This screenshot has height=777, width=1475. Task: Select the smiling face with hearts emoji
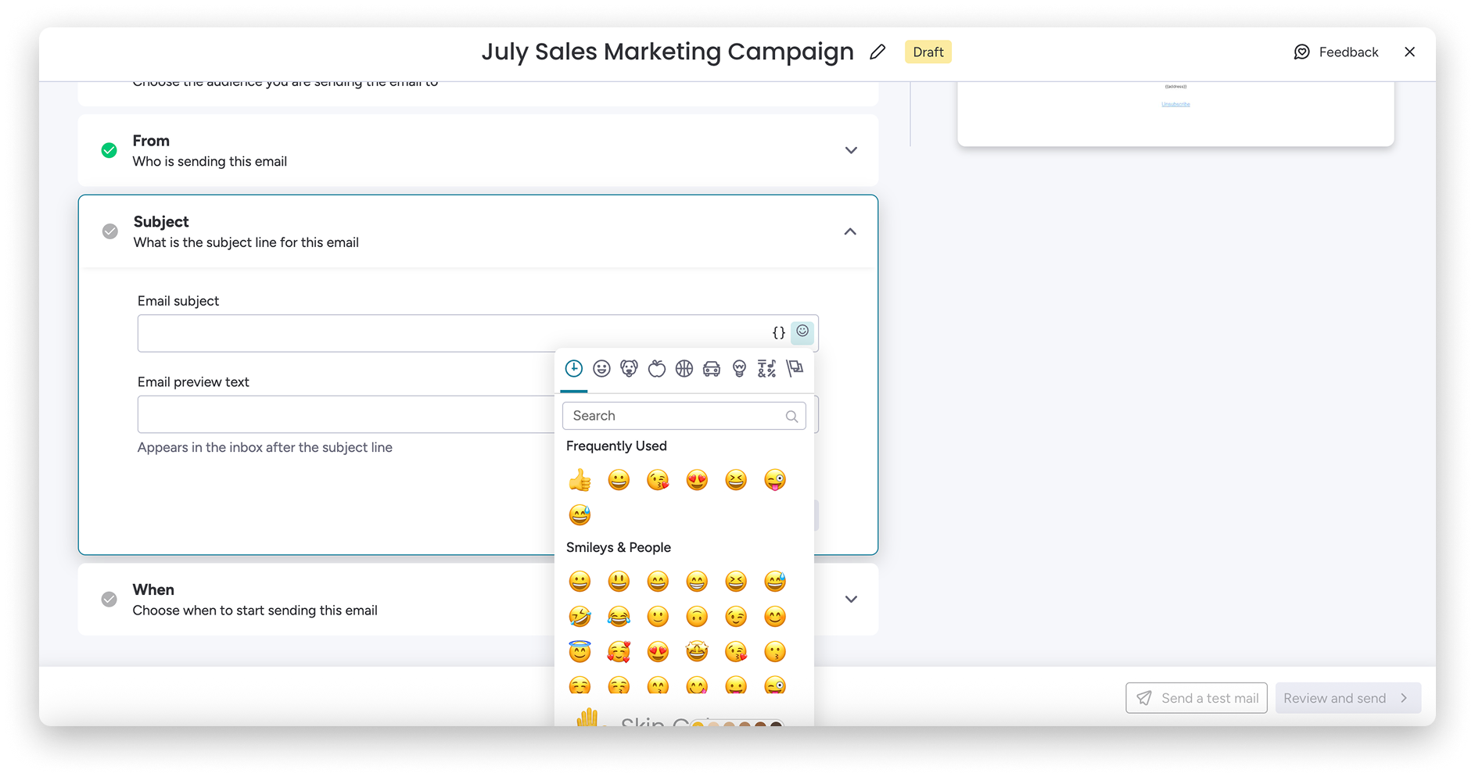(x=619, y=651)
